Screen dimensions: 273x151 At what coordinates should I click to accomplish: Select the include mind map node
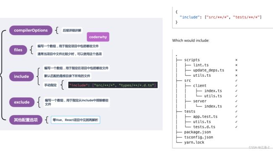(21, 76)
